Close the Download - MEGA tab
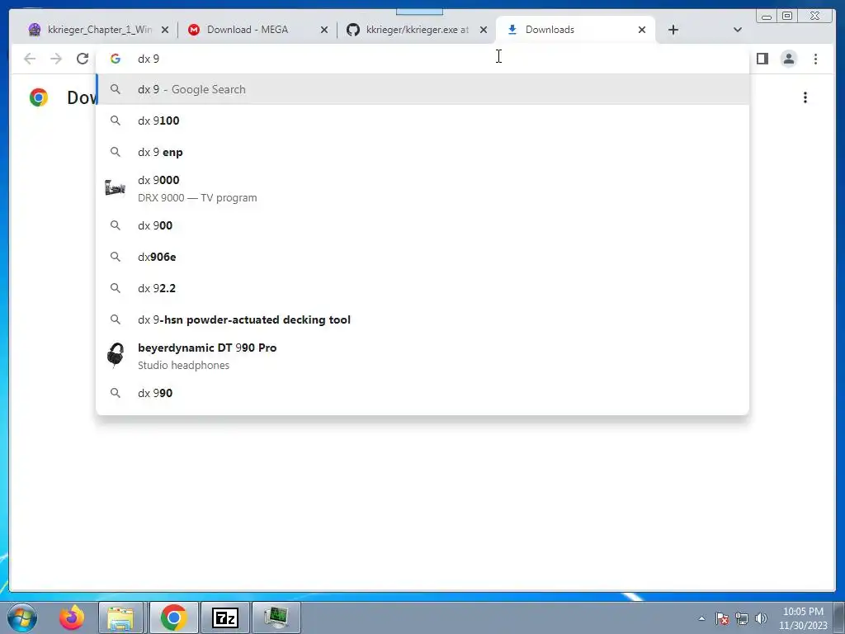Screen dimensions: 845x634 [x=323, y=31]
